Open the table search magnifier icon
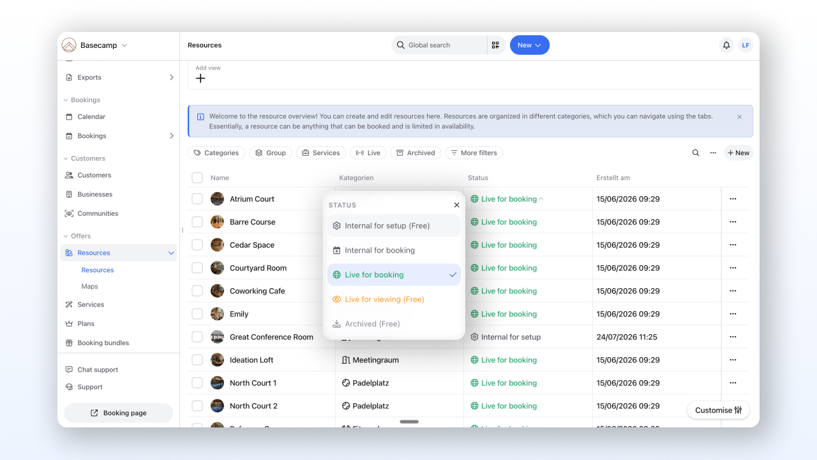817x460 pixels. click(696, 153)
